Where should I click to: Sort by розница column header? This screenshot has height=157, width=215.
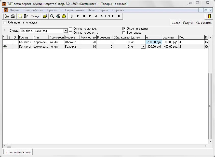170,37
